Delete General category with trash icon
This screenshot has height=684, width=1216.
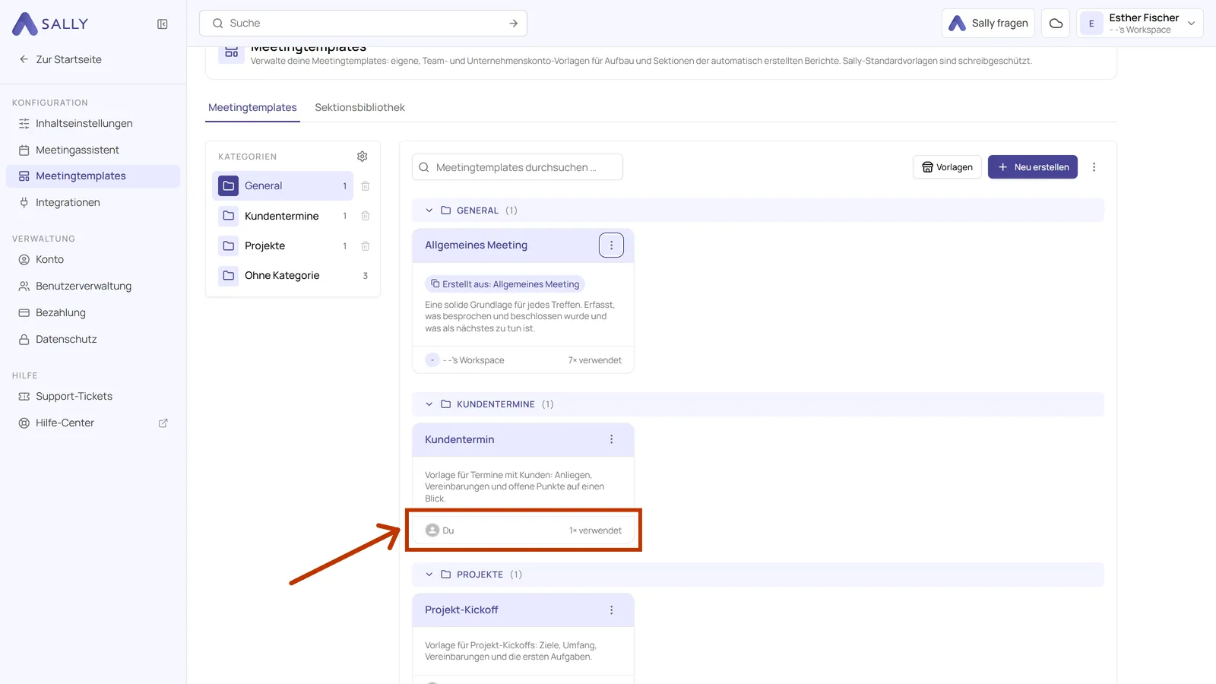click(366, 186)
